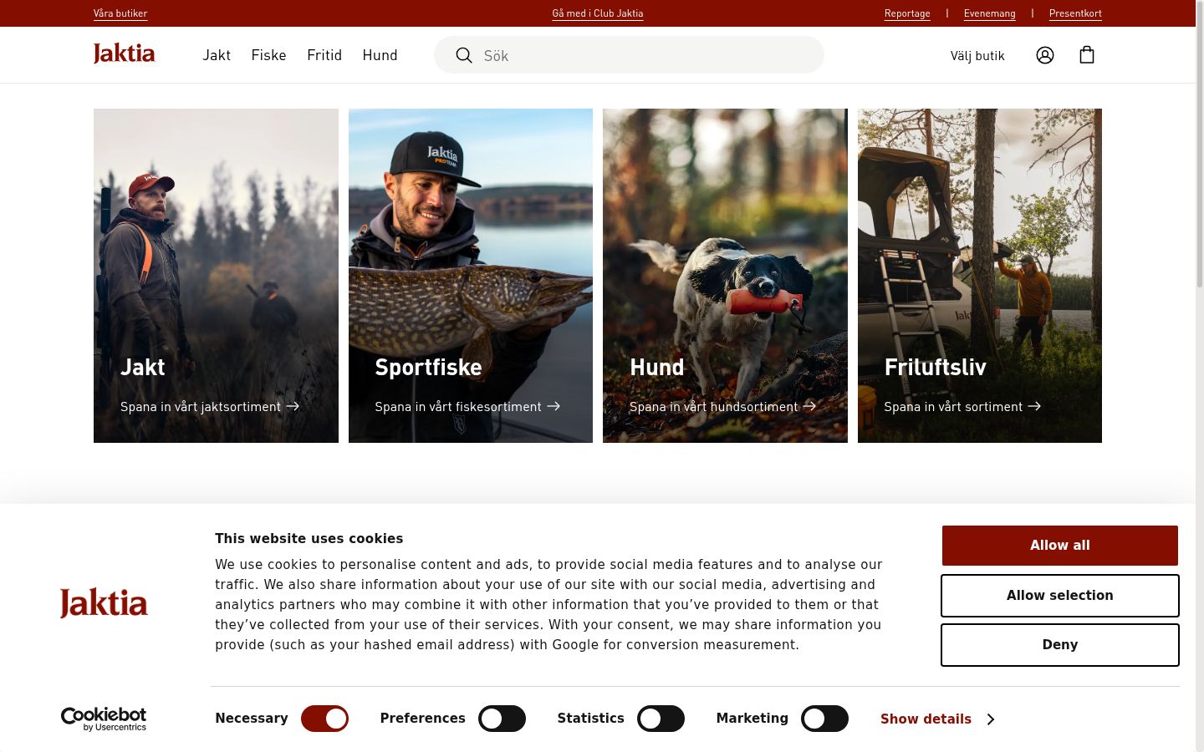Image resolution: width=1204 pixels, height=752 pixels.
Task: Click the arrow after fiskesortiment
Action: (554, 406)
